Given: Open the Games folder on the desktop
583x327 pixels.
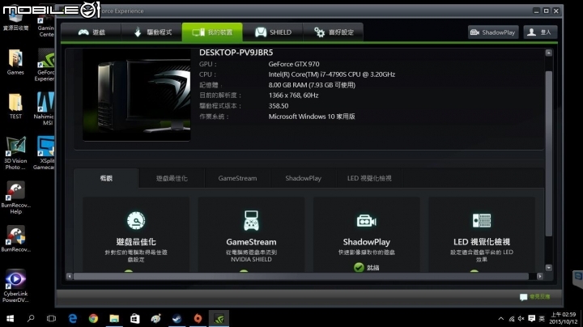Looking at the screenshot, I should point(15,62).
